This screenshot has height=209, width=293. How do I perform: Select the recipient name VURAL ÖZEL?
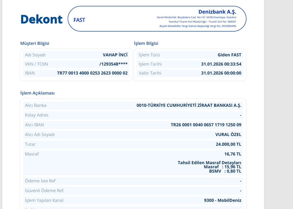[228, 134]
